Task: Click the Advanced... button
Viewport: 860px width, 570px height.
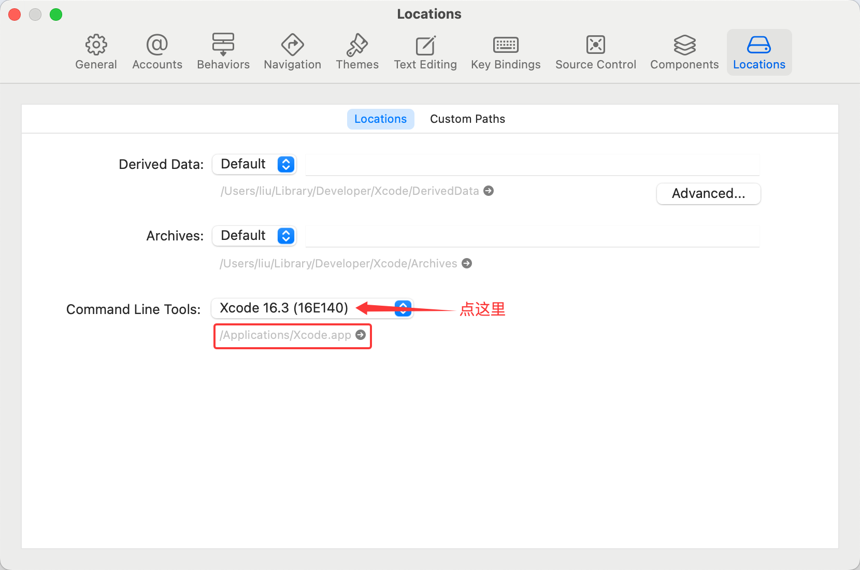Action: tap(708, 194)
